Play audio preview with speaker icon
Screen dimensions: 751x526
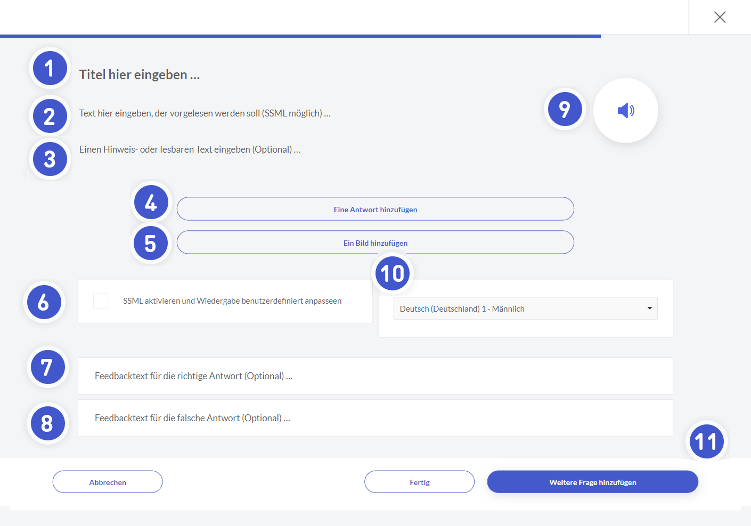[x=625, y=111]
